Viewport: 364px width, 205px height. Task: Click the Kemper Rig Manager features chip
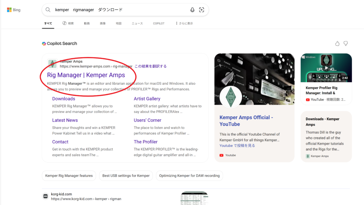69,175
